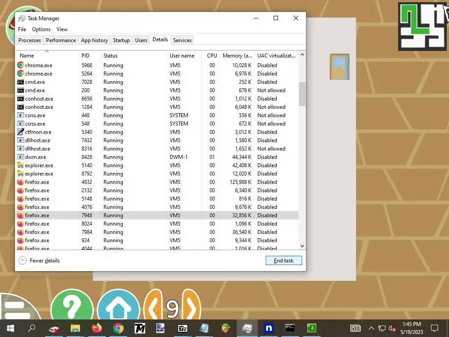Screen dimensions: 449x337
Task: Open the Windows Start menu
Action: click(x=11, y=328)
